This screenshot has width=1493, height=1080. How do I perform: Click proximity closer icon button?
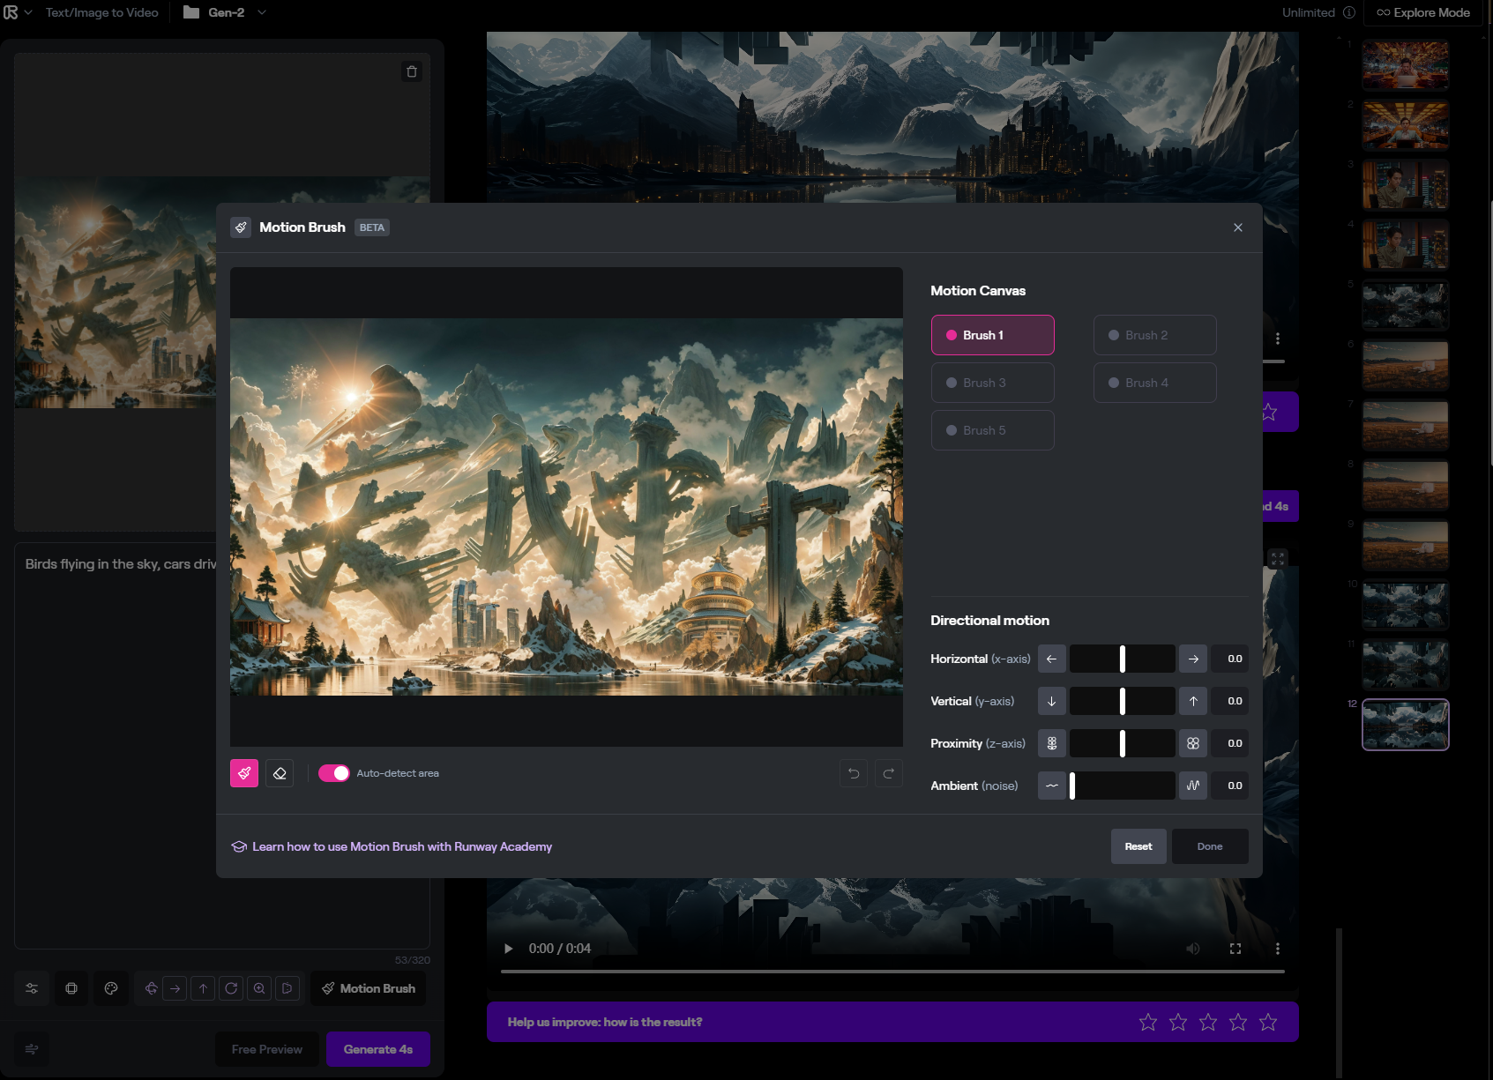[x=1193, y=743]
